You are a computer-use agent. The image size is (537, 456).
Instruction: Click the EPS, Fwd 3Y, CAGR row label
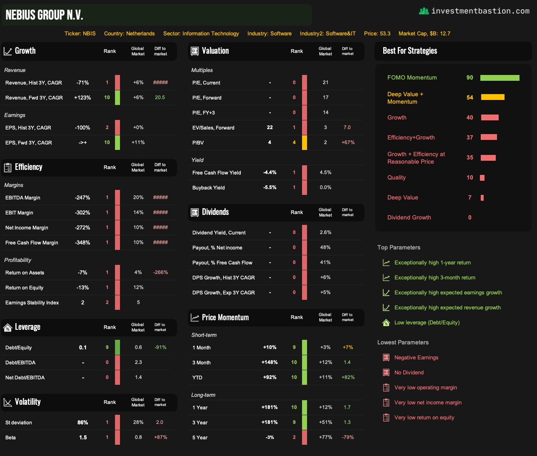[x=29, y=143]
